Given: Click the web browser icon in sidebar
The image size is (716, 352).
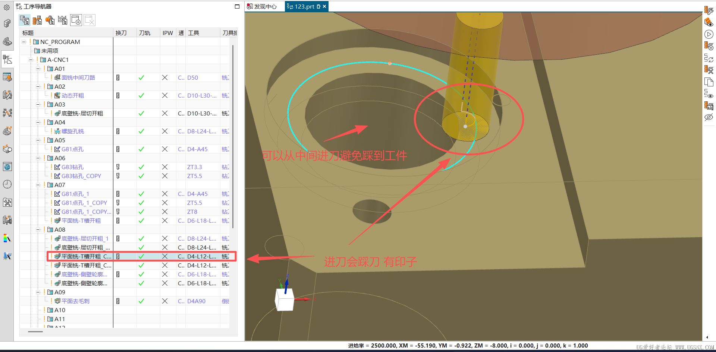Looking at the screenshot, I should 7,167.
